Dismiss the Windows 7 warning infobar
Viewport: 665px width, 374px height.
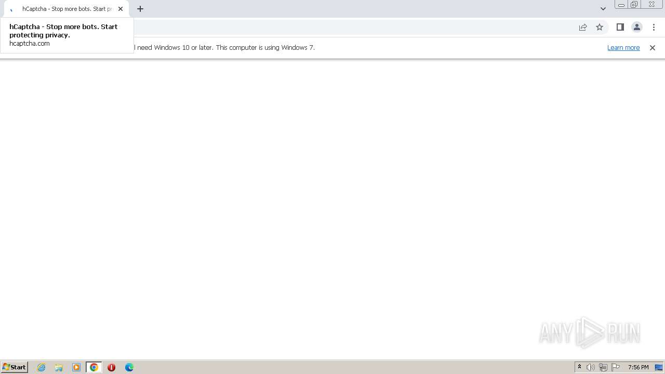[653, 47]
